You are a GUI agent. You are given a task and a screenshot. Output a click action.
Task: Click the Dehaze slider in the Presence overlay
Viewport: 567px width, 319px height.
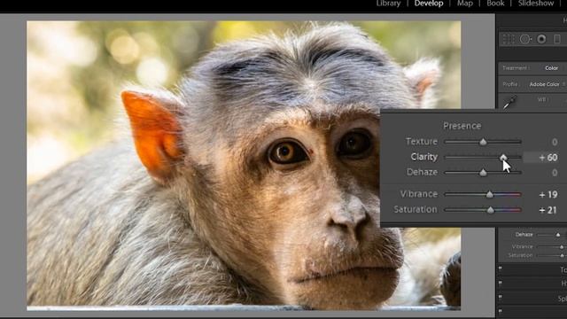point(483,173)
